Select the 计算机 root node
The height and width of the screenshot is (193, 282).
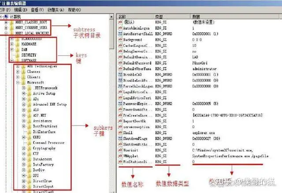(x=15, y=17)
